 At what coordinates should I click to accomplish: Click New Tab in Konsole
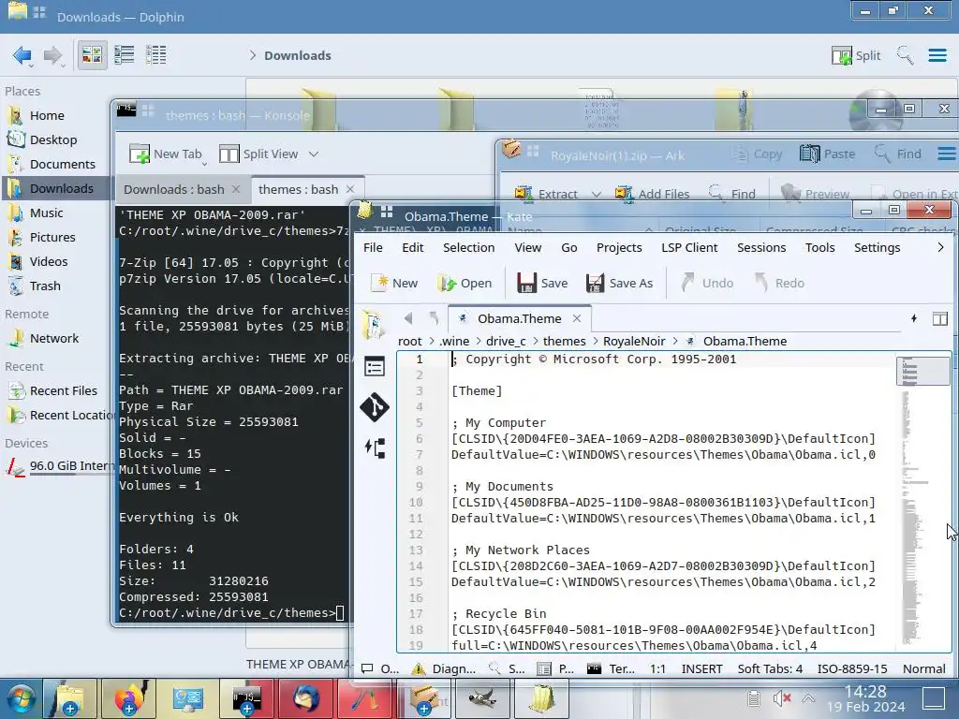coord(165,154)
